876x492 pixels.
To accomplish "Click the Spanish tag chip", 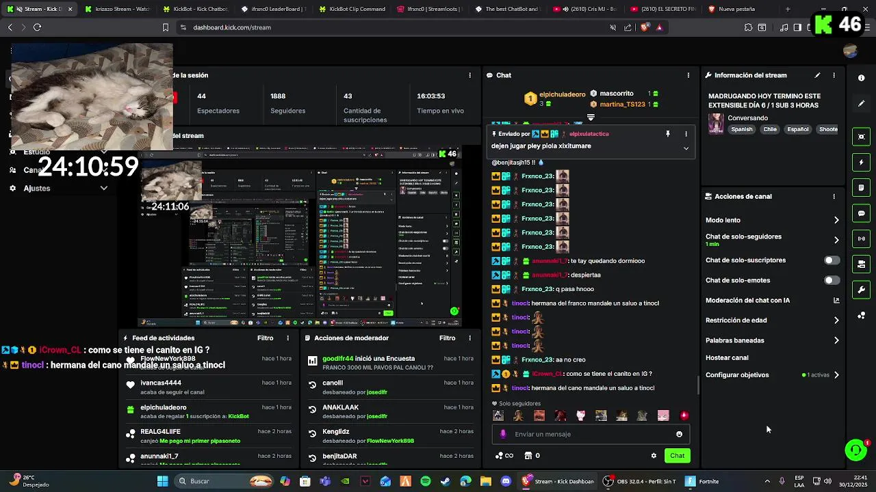I will point(741,129).
